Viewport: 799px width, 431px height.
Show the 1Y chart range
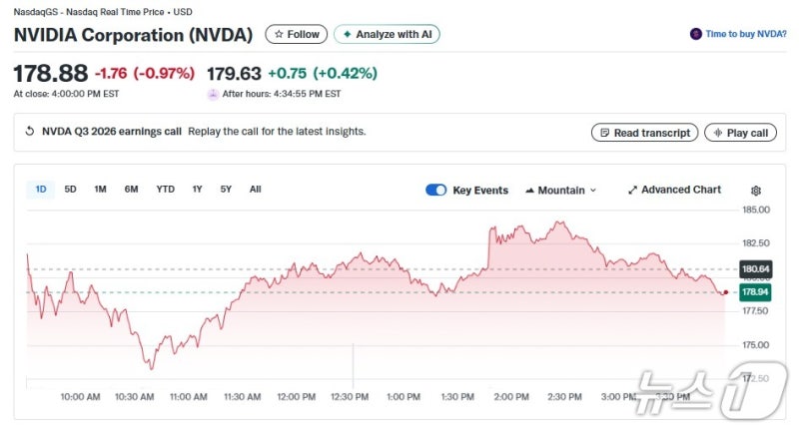coord(197,189)
